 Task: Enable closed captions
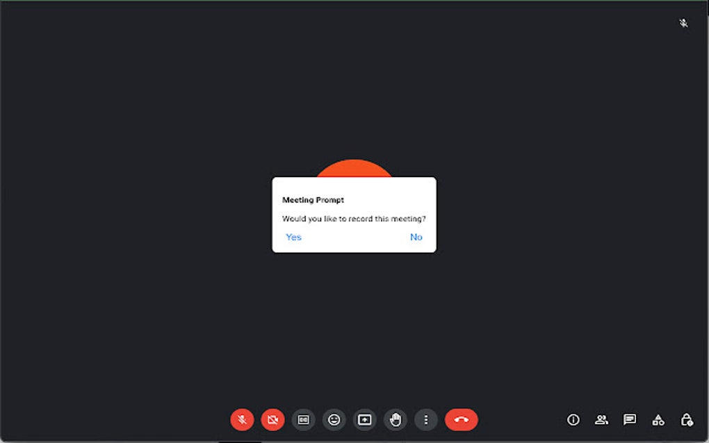pyautogui.click(x=303, y=419)
